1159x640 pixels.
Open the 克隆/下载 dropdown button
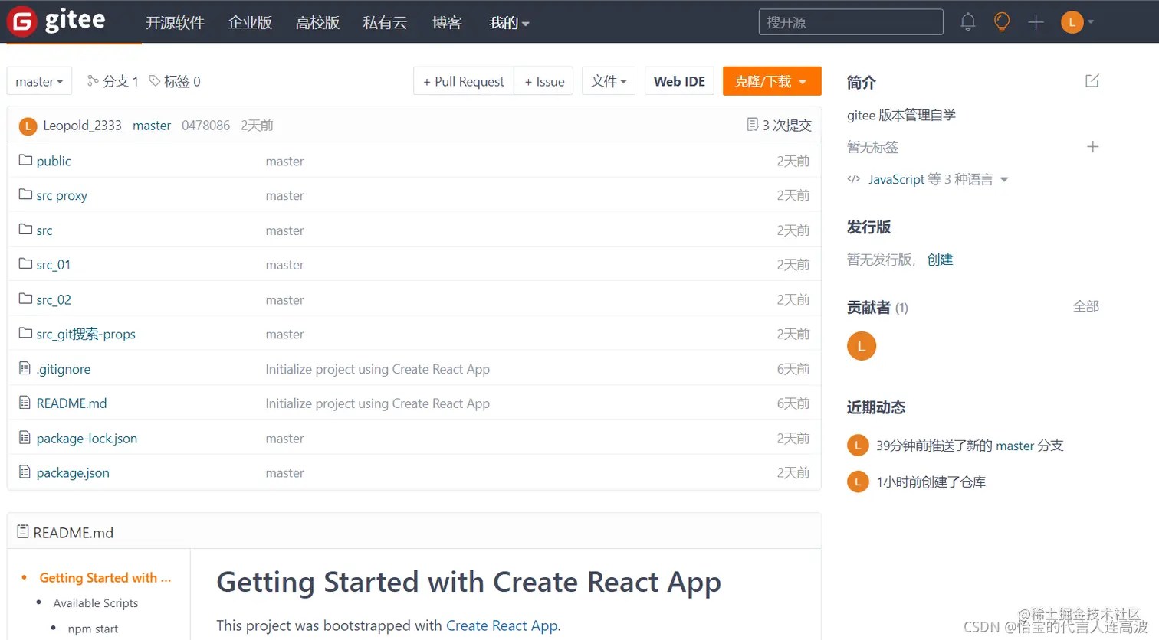pyautogui.click(x=772, y=81)
